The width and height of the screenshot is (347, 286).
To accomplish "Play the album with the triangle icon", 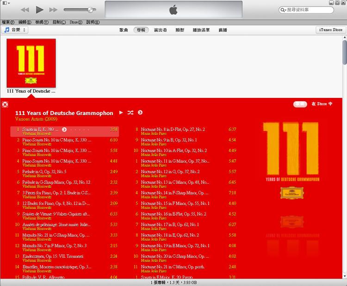I will coord(121,112).
